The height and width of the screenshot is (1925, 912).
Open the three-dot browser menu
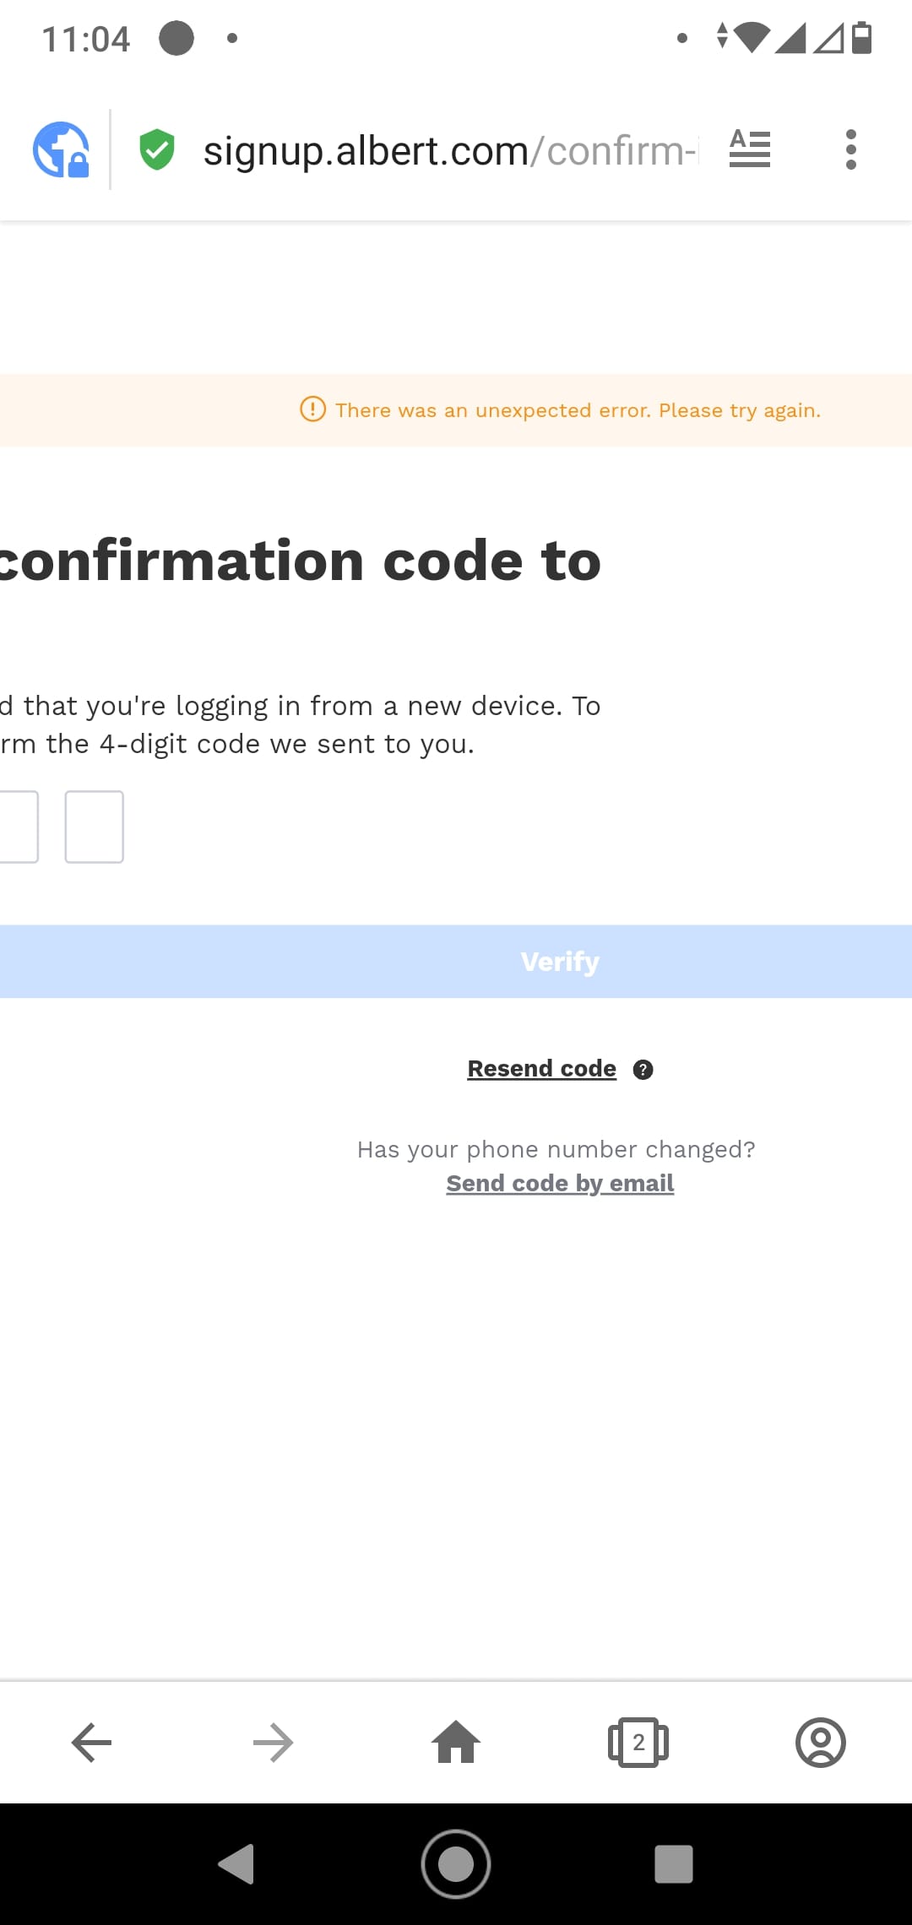851,149
